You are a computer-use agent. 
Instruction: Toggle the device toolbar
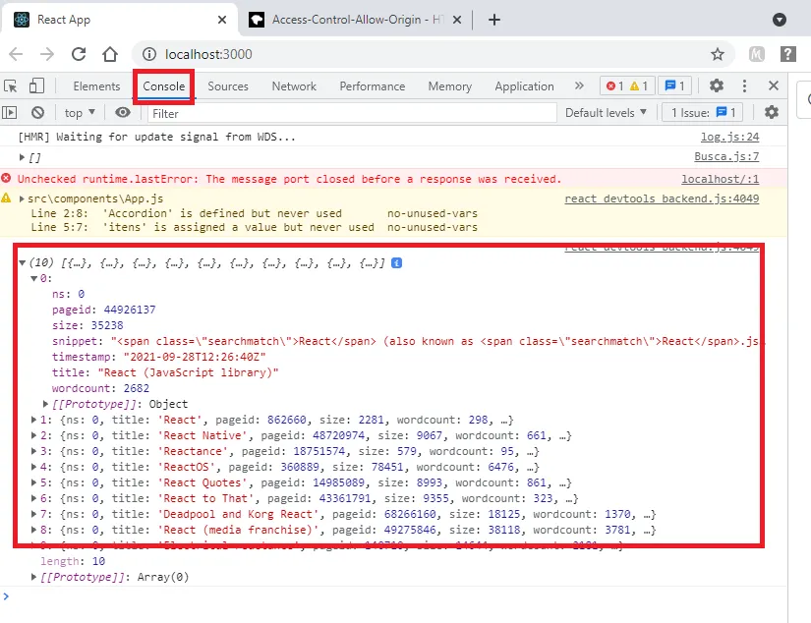36,85
